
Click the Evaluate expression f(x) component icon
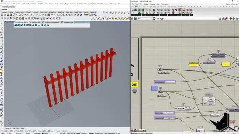[x=169, y=10]
